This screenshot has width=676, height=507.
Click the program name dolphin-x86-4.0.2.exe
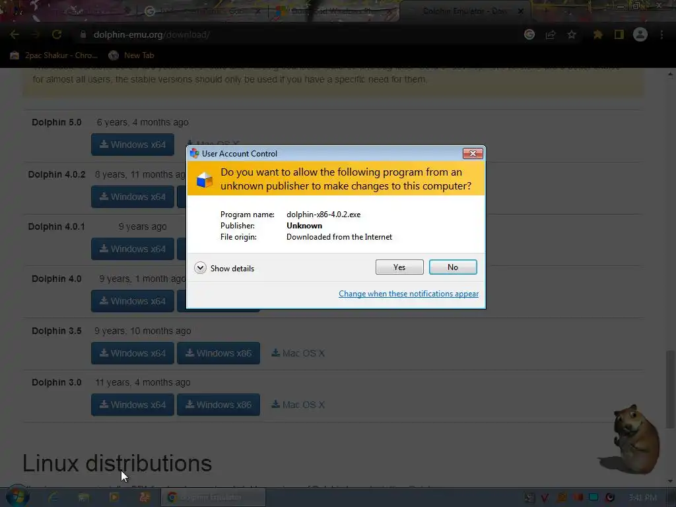coord(323,215)
